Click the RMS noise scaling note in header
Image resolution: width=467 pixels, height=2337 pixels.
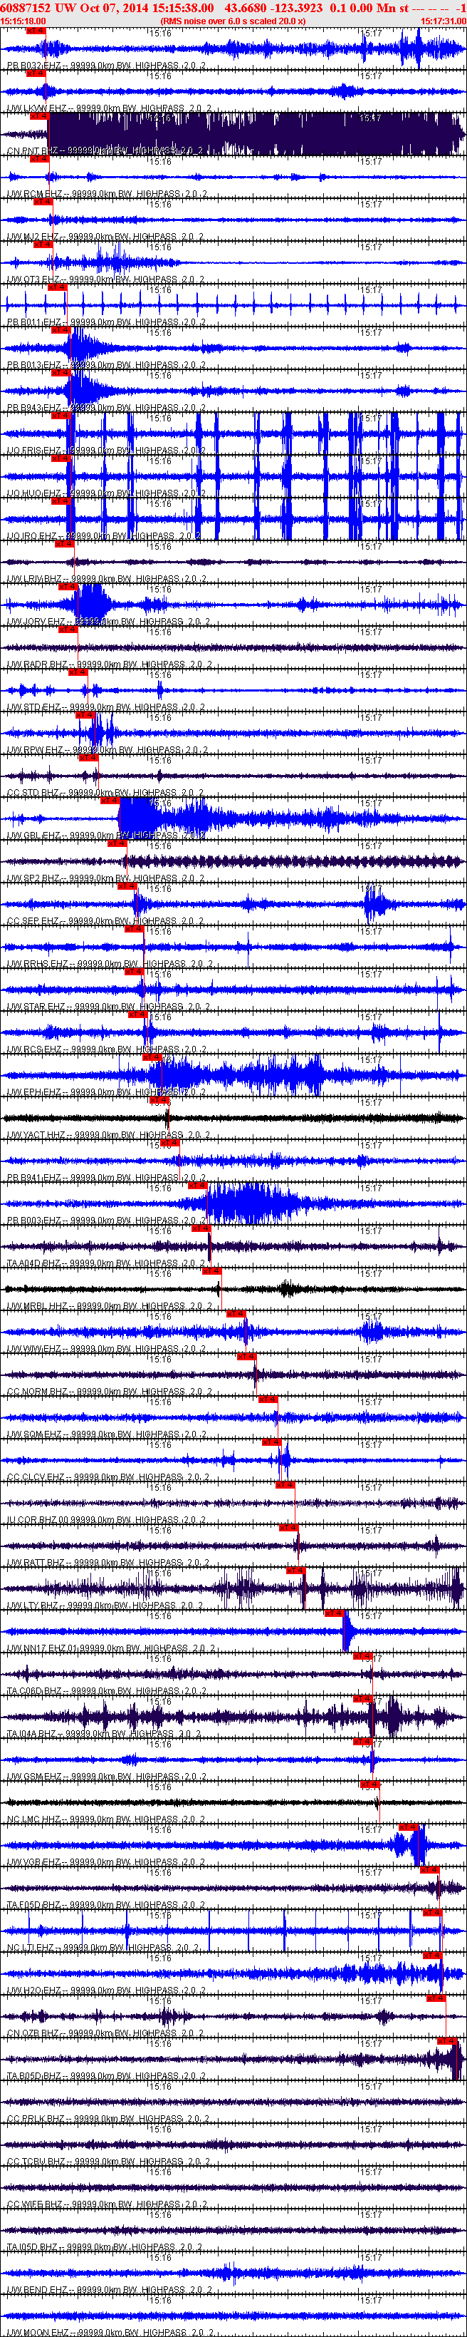[x=233, y=21]
